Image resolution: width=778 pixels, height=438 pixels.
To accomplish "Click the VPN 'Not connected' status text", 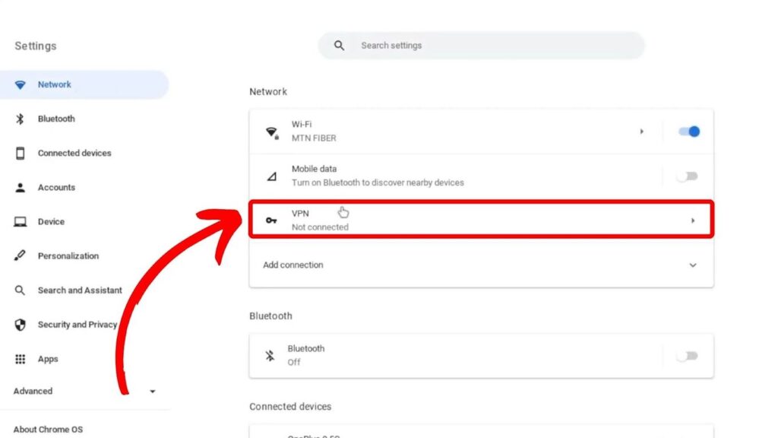I will pos(320,227).
